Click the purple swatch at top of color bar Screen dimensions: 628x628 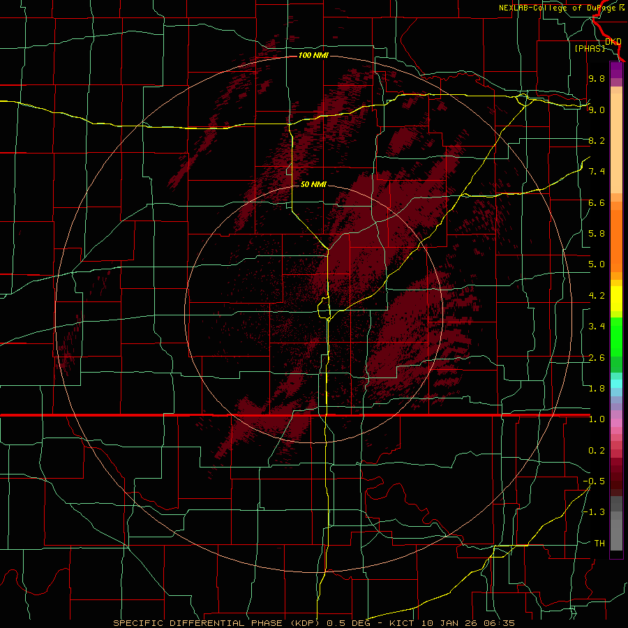point(616,70)
